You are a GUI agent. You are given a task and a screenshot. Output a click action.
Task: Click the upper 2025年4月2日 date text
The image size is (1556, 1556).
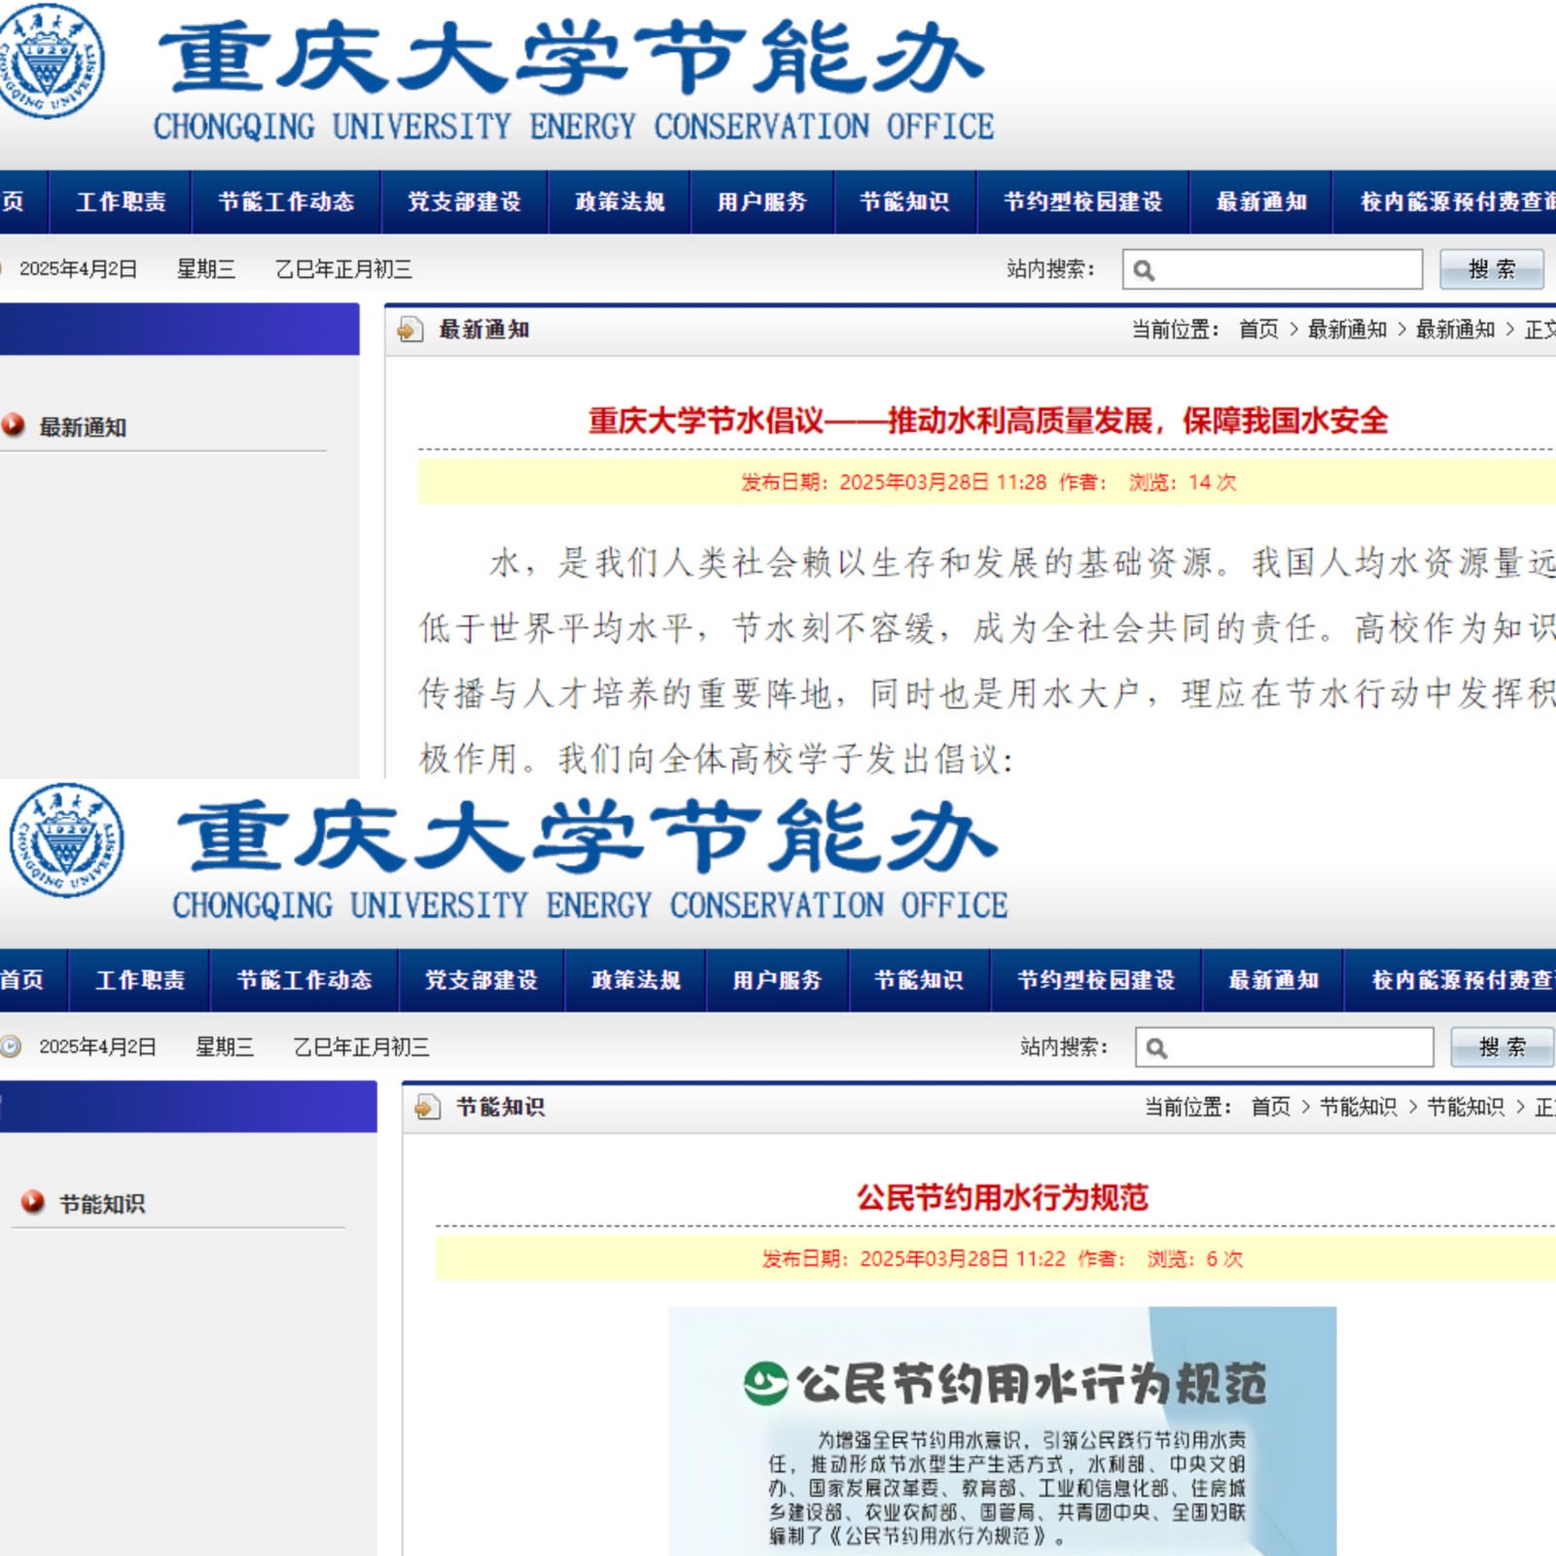79,269
